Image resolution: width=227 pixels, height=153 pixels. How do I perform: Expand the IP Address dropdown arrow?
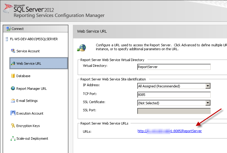pyautogui.click(x=208, y=86)
